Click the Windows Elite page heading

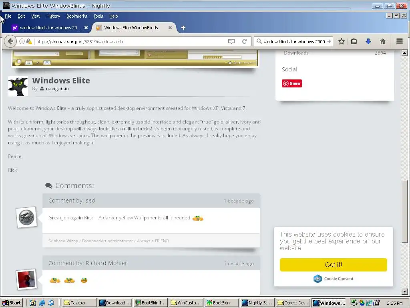click(61, 80)
